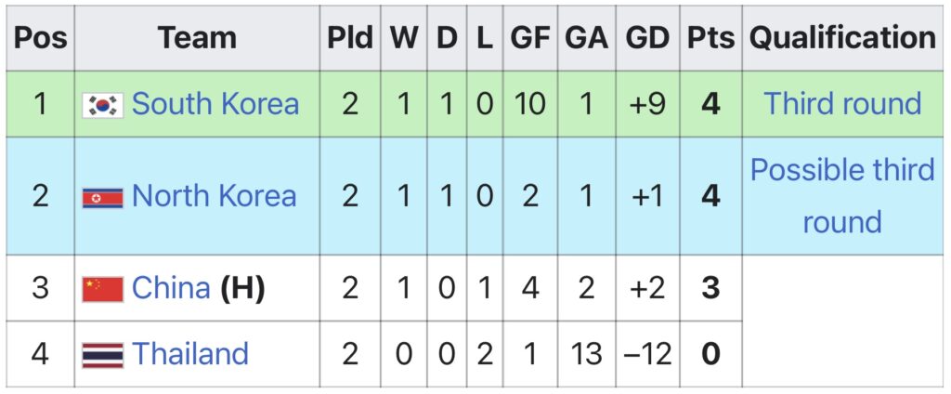Click the China flag icon

[102, 289]
